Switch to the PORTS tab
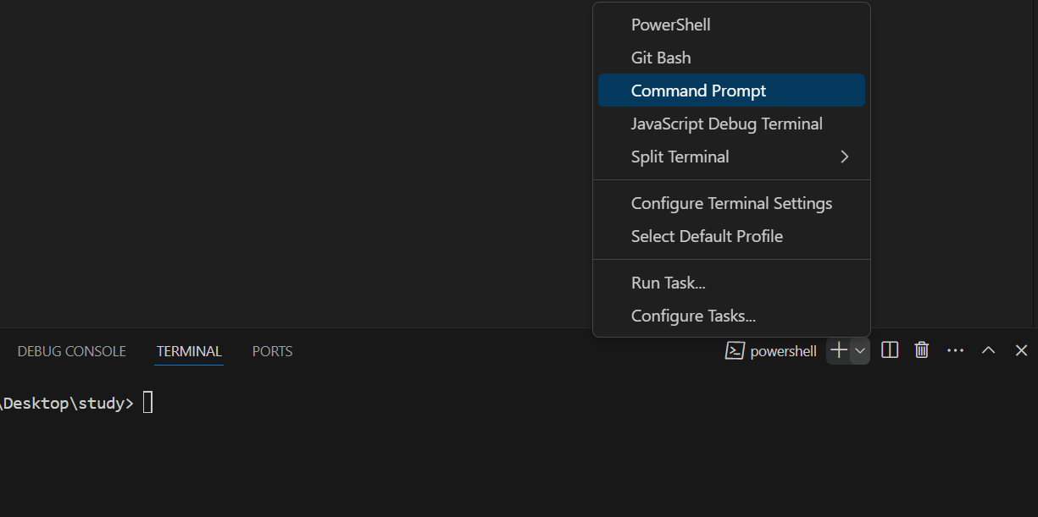The width and height of the screenshot is (1038, 517). 272,351
